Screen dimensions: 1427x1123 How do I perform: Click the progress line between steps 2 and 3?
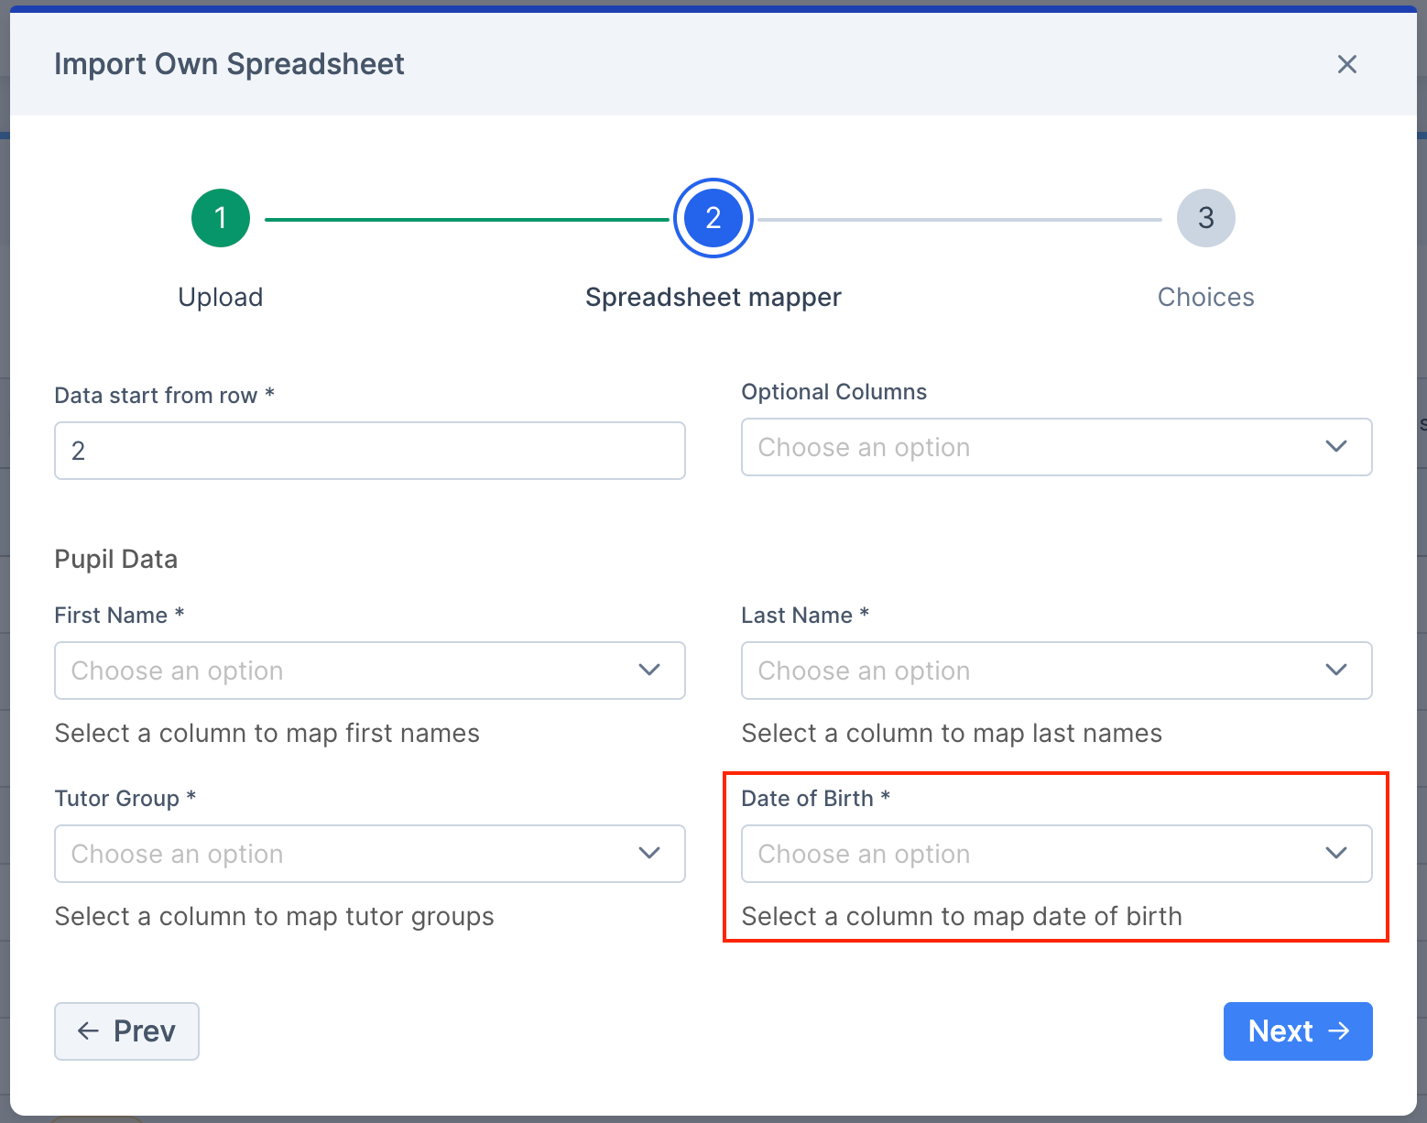tap(962, 218)
